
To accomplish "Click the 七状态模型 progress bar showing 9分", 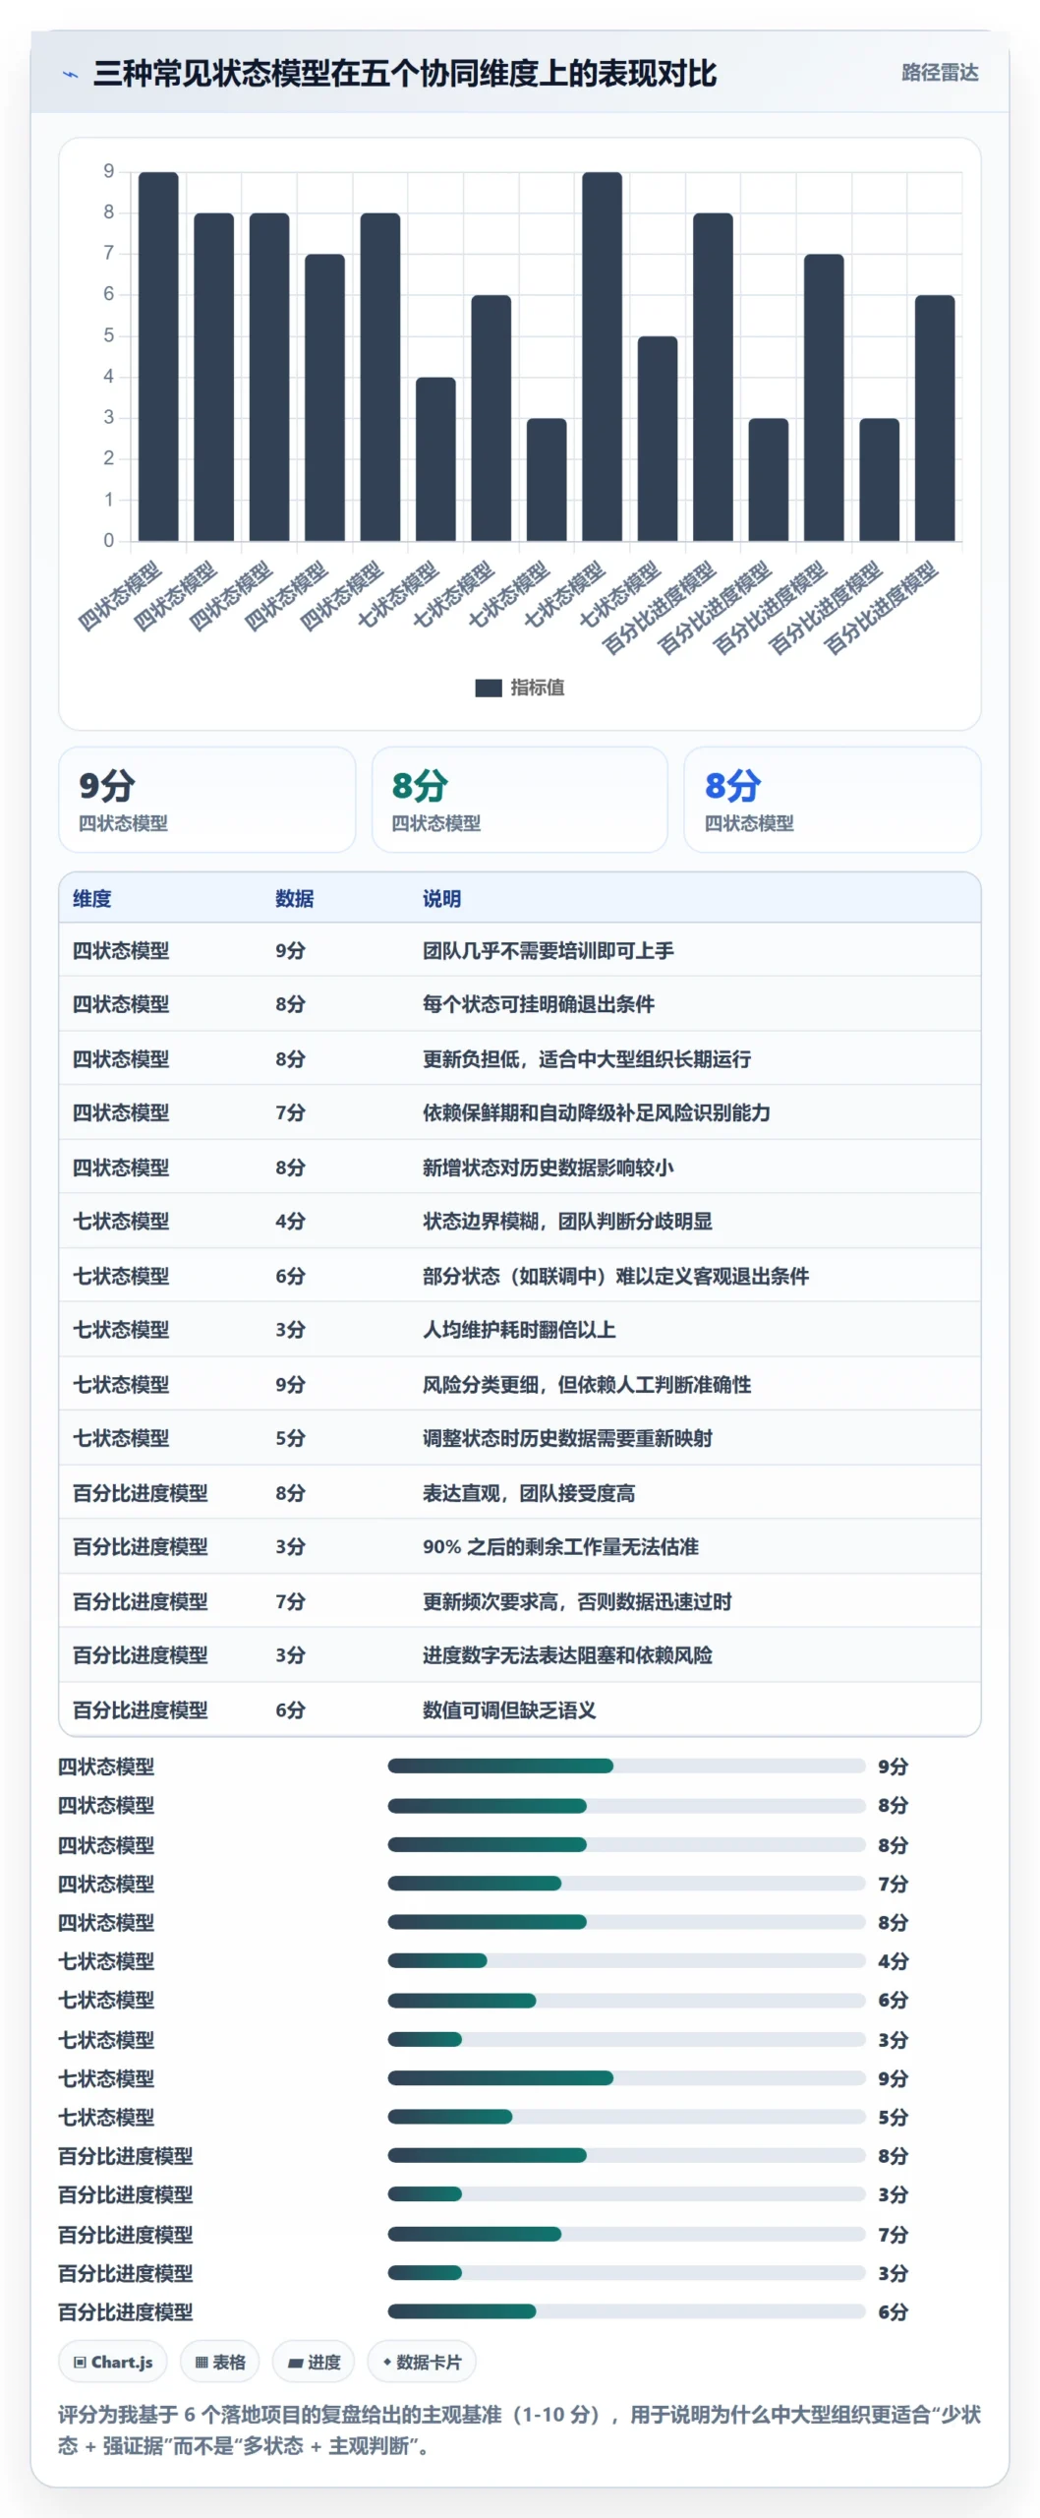I will 626,2078.
